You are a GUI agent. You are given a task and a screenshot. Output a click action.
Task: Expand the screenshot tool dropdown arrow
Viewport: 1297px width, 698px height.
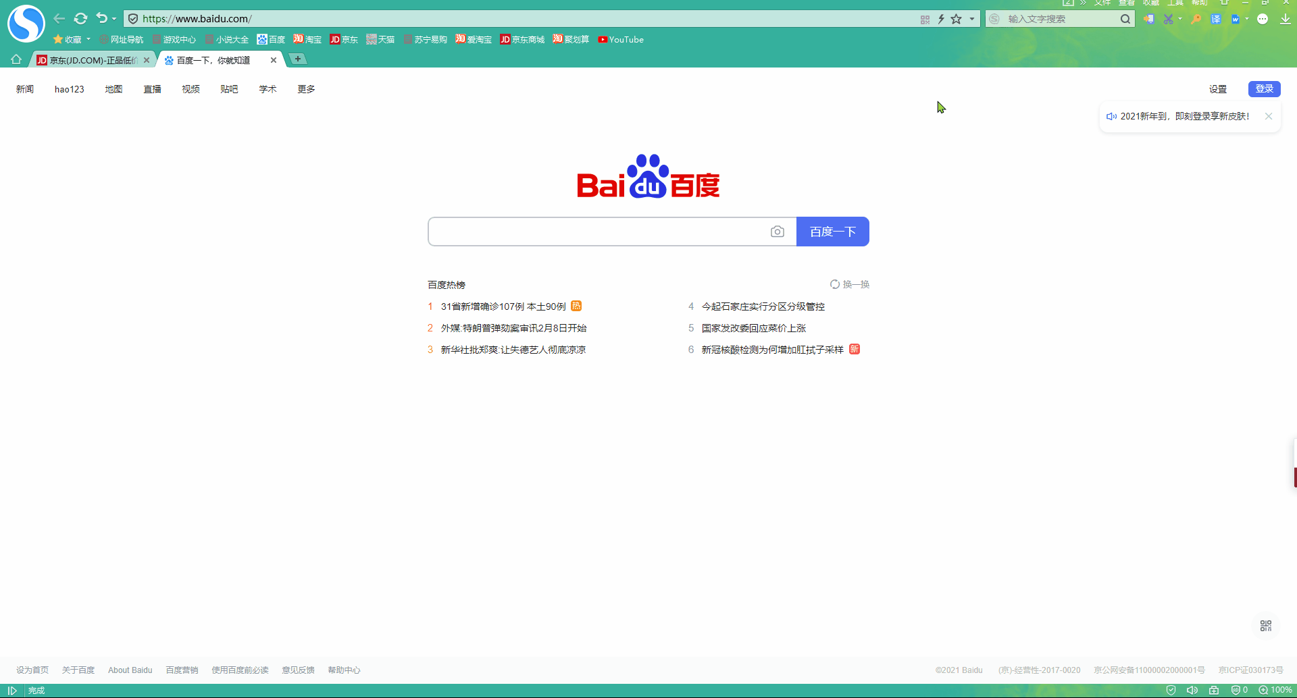click(x=1179, y=19)
